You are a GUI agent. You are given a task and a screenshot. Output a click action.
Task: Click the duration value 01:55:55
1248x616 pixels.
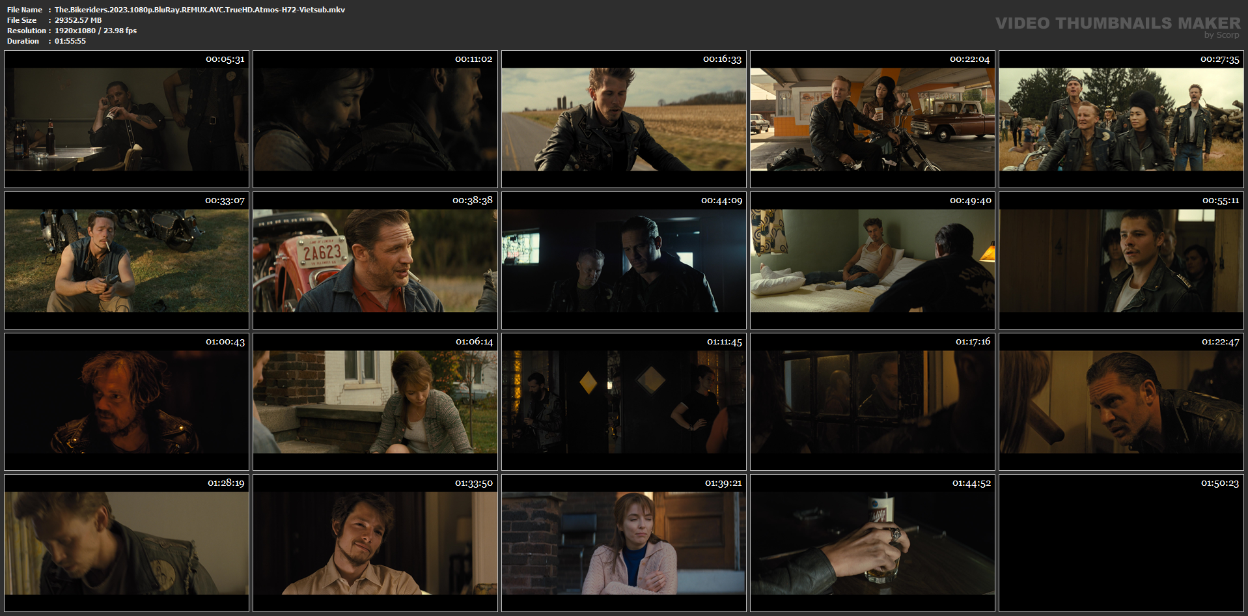tap(70, 41)
